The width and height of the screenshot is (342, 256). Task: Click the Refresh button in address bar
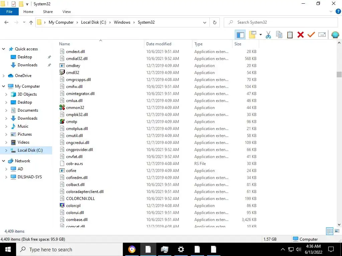pos(215,22)
